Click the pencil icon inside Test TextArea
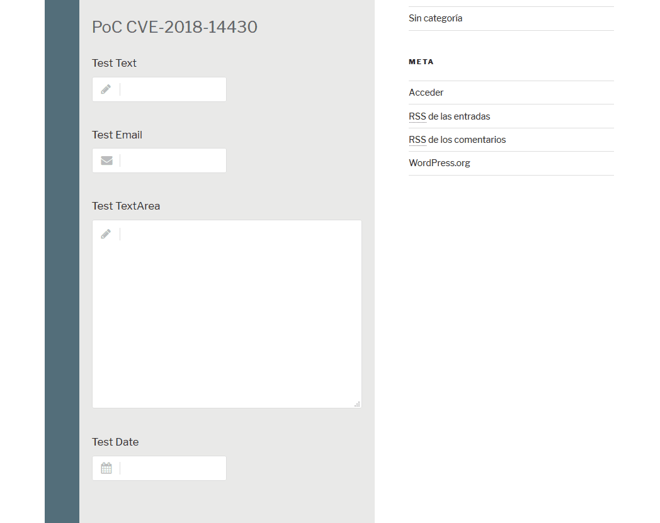This screenshot has width=660, height=523. (106, 233)
